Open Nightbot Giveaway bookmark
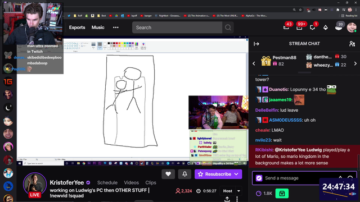Image resolution: width=360 pixels, height=202 pixels. [168, 16]
